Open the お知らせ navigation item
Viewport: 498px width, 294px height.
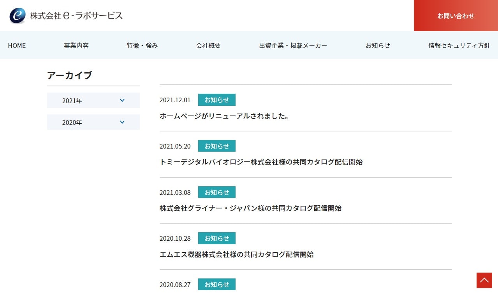point(378,45)
